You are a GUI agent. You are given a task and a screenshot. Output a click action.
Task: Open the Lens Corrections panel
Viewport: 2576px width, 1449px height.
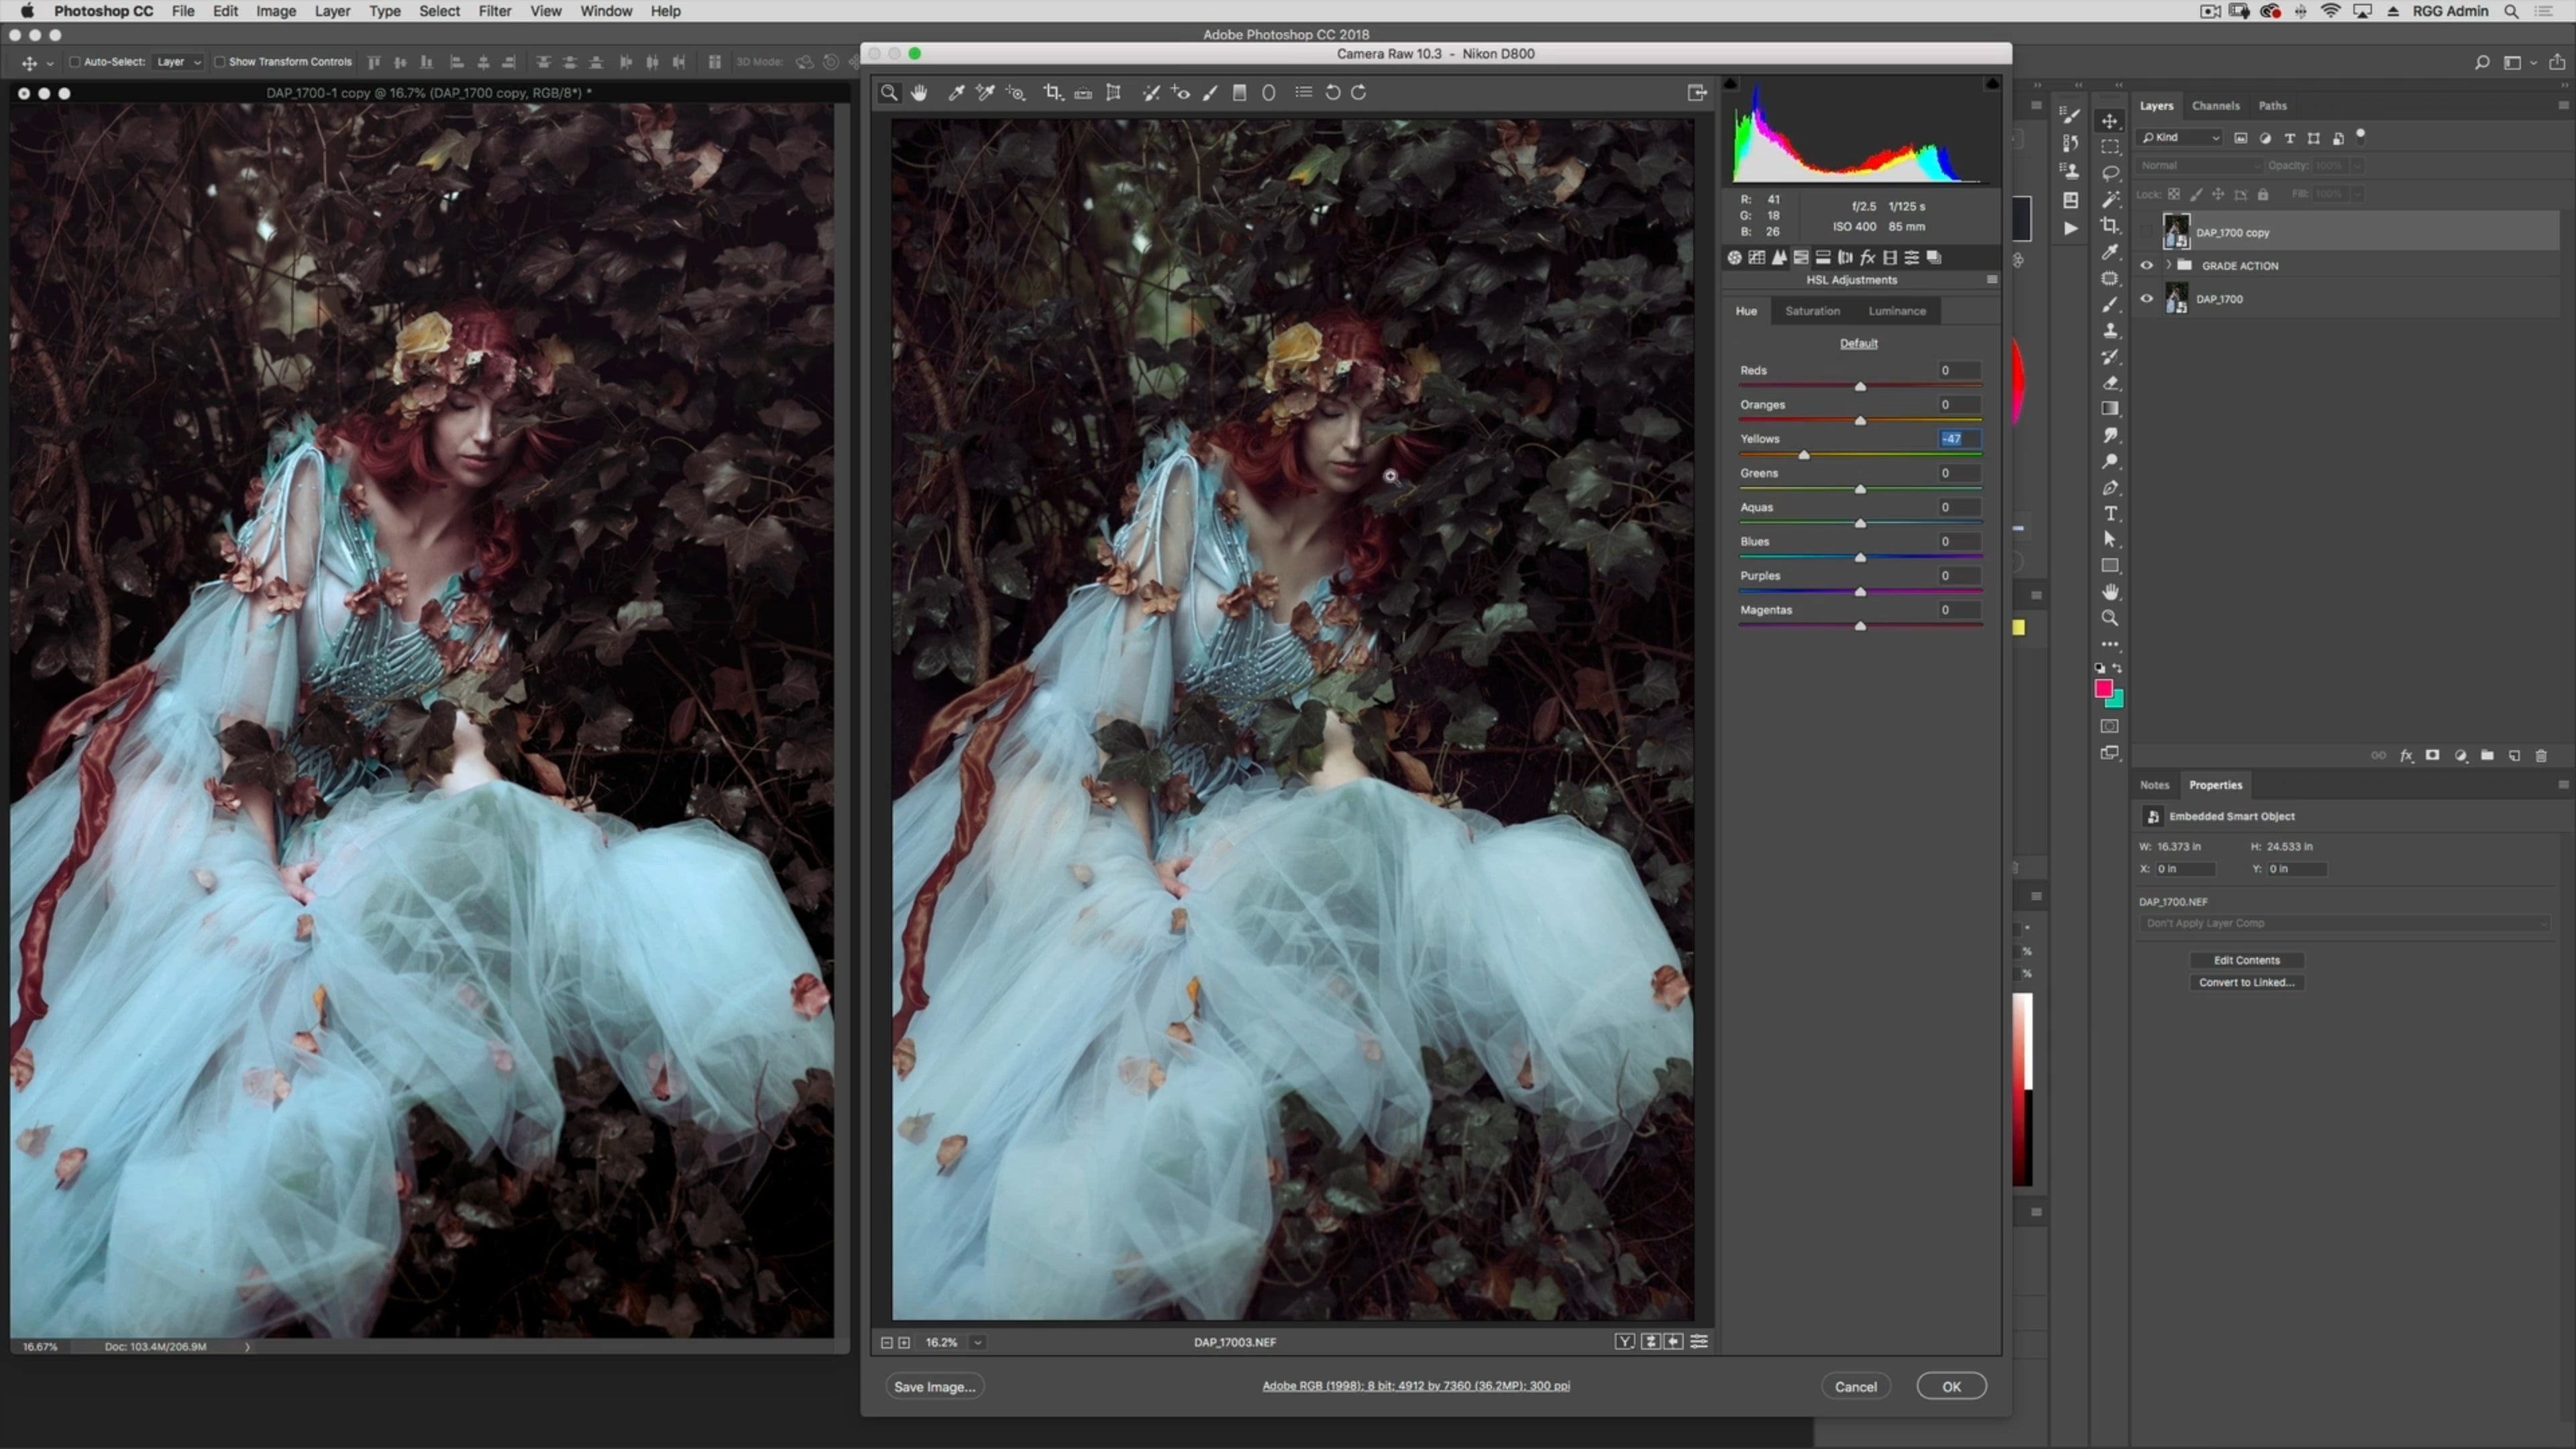point(1845,257)
